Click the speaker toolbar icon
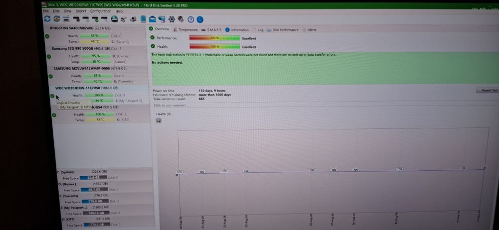 (x=181, y=19)
